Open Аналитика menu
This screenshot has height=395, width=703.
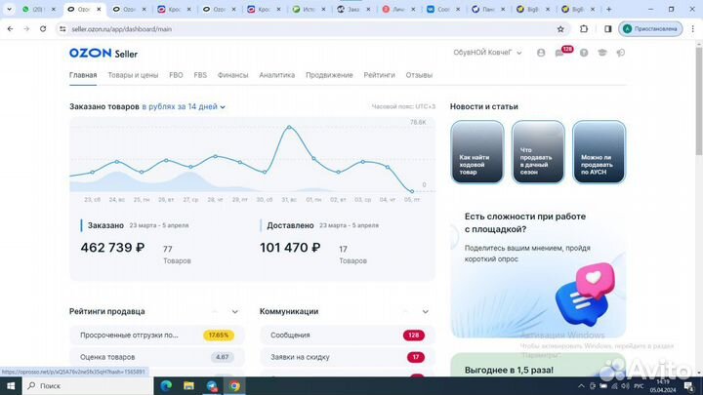(276, 75)
